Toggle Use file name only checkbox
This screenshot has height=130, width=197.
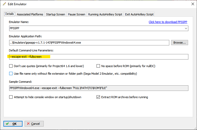pyautogui.click(x=11, y=74)
